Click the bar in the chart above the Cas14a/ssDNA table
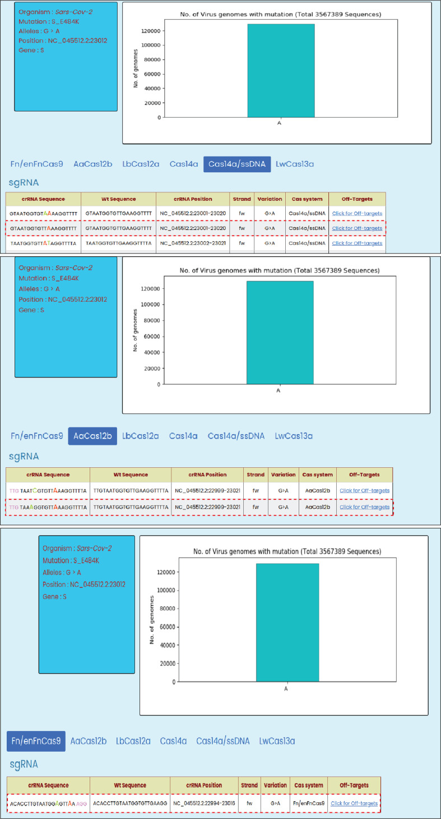Screen dimensions: 441x819 281,71
